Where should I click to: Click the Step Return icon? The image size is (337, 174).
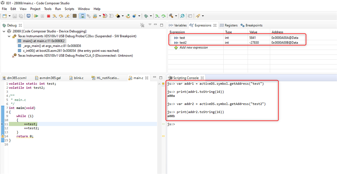pos(67,16)
